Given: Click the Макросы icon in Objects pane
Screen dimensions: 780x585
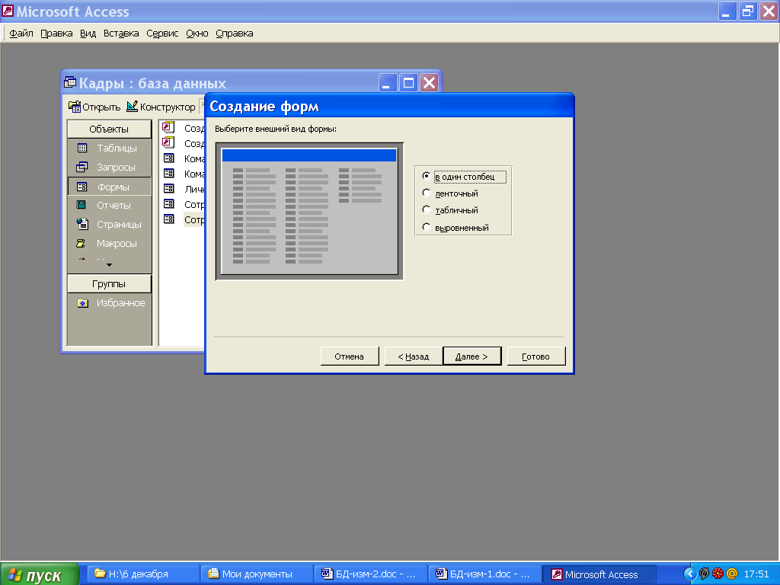Looking at the screenshot, I should click(81, 243).
